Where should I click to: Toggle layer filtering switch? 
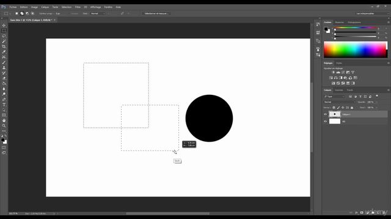point(377,96)
